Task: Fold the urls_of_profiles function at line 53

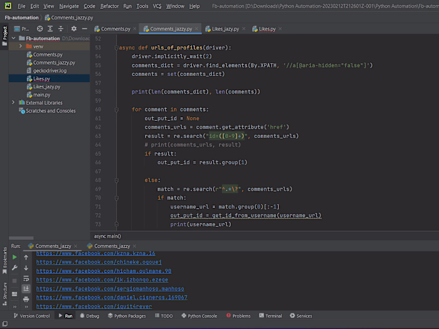Action: click(116, 48)
